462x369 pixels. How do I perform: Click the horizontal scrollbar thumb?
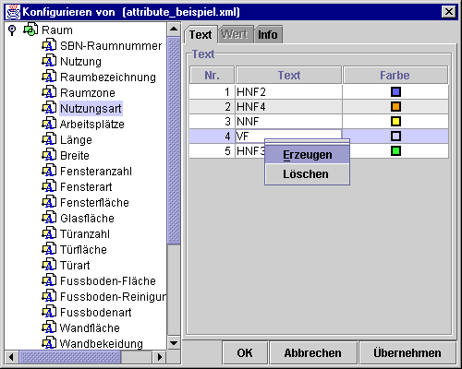[70, 357]
